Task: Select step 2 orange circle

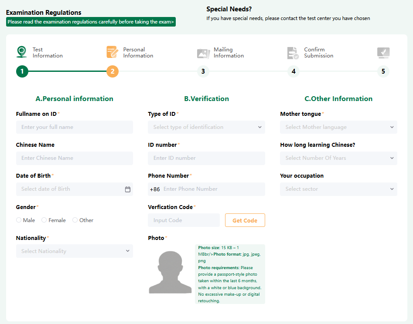Action: pyautogui.click(x=113, y=71)
